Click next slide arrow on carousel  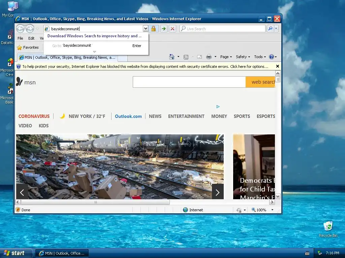pyautogui.click(x=218, y=192)
